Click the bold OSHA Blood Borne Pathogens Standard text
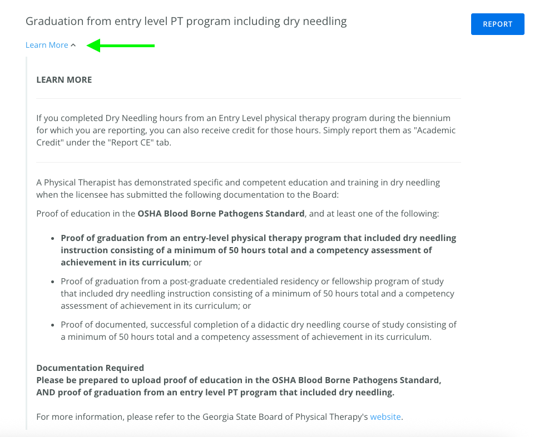This screenshot has width=559, height=437. (221, 213)
